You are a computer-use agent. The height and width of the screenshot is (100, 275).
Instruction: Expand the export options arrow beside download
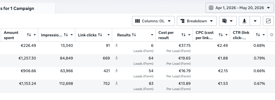click(x=255, y=21)
